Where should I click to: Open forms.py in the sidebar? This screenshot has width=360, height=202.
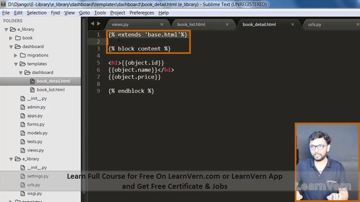tap(36, 125)
